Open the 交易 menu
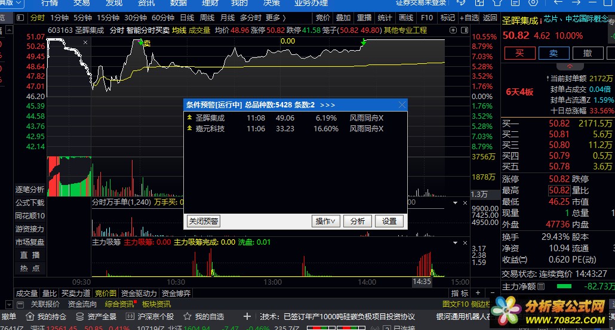 pyautogui.click(x=82, y=3)
